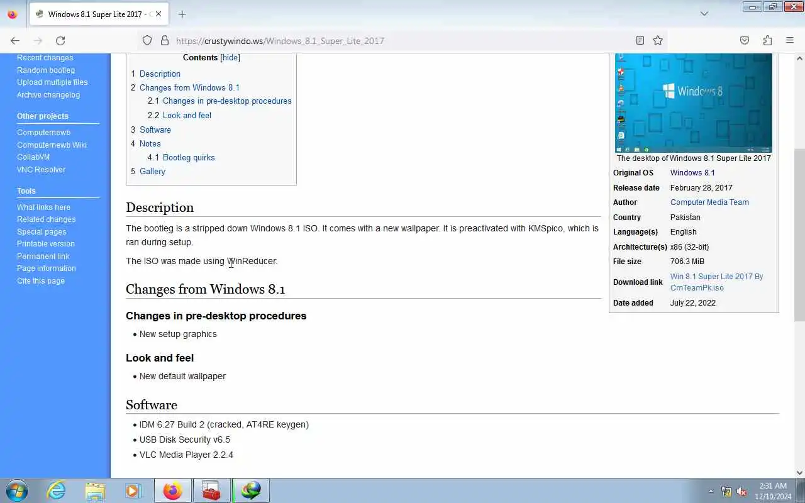Close the Windows 8.1 Super Lite tab
This screenshot has height=503, width=805.
click(158, 14)
